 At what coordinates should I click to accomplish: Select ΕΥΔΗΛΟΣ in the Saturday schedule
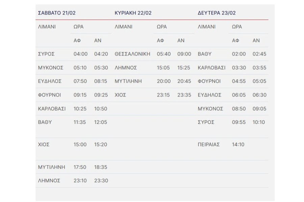tap(50, 81)
